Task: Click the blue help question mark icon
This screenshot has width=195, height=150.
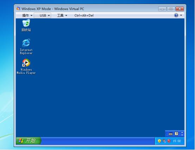Action: click(x=176, y=15)
